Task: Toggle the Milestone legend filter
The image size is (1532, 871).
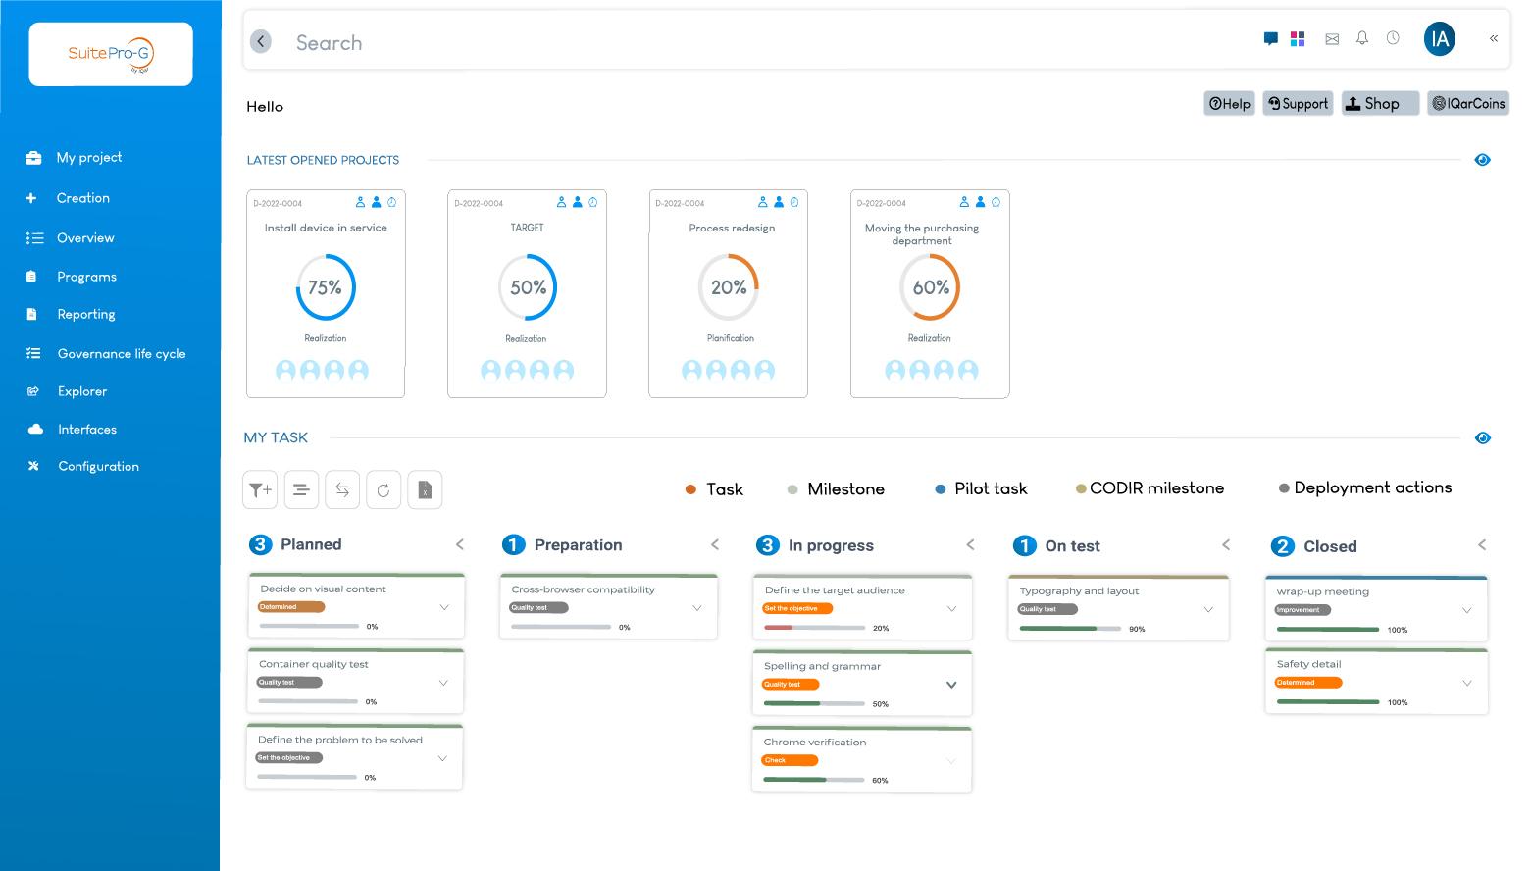Action: point(836,489)
